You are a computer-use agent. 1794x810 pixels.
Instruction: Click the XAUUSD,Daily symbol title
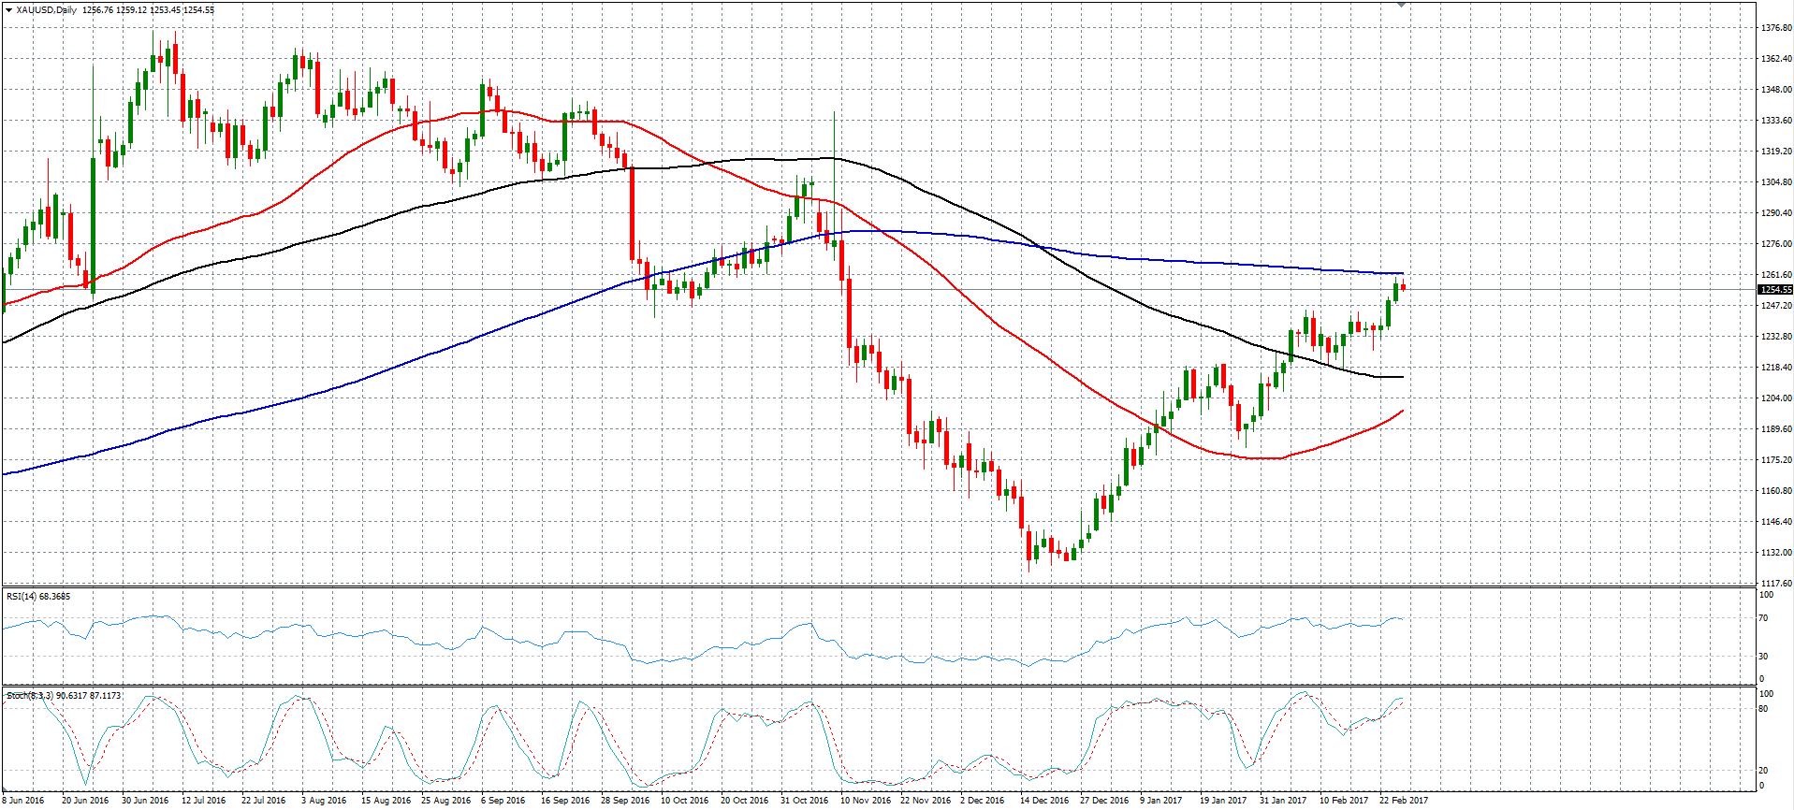pos(46,10)
